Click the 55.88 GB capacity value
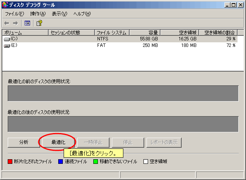Viewport: 246px width, 180px height. coord(149,39)
